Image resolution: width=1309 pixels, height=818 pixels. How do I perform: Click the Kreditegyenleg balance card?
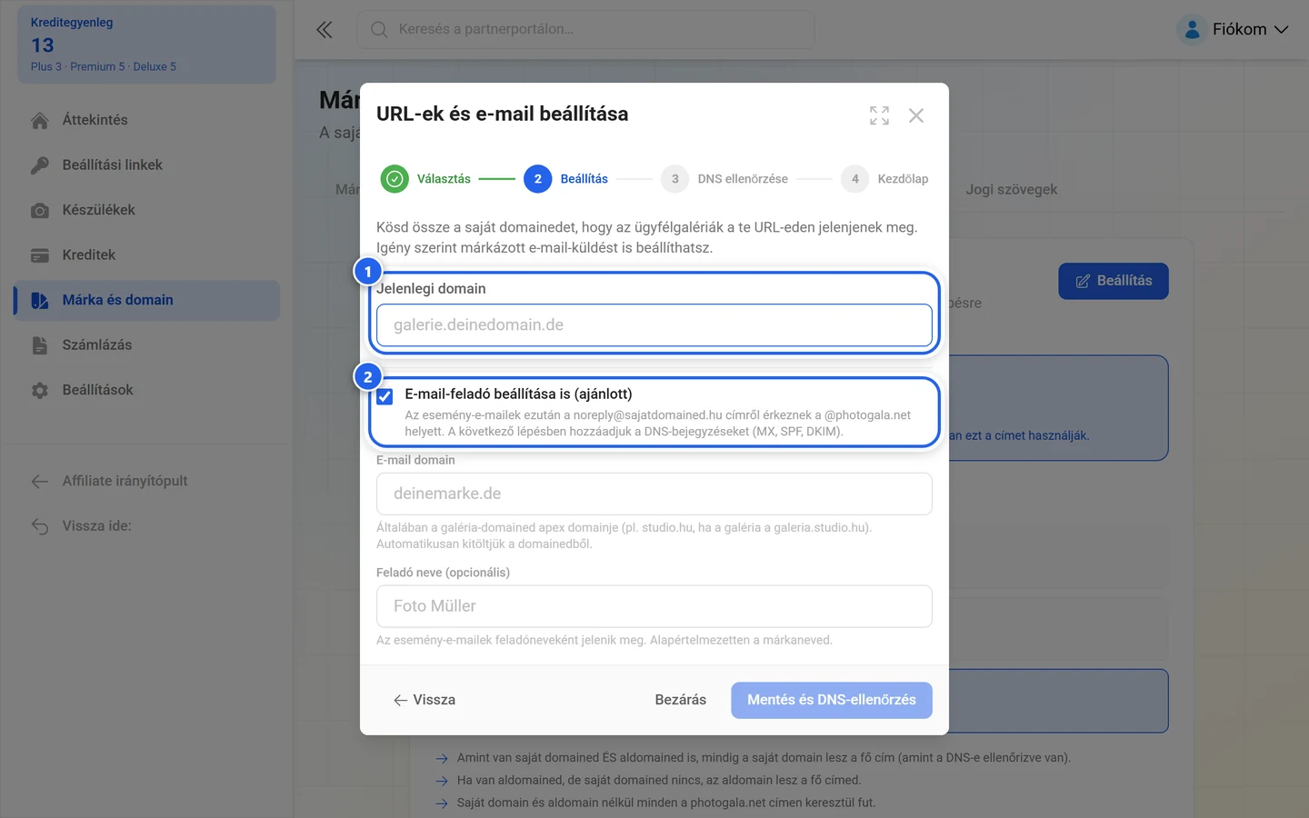[x=147, y=45]
